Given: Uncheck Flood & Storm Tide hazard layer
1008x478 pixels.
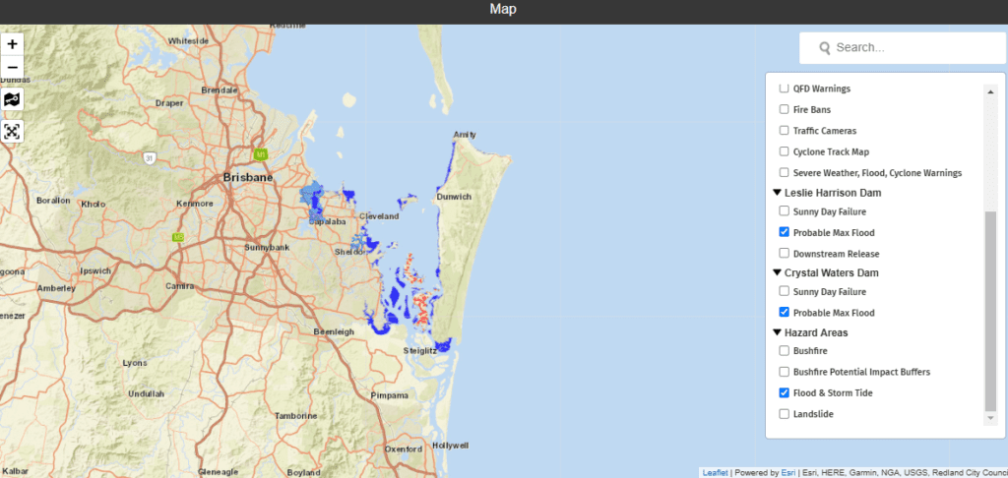Looking at the screenshot, I should 784,393.
